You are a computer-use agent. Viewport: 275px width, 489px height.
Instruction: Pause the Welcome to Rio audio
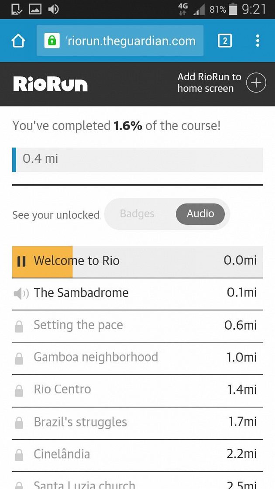(21, 262)
